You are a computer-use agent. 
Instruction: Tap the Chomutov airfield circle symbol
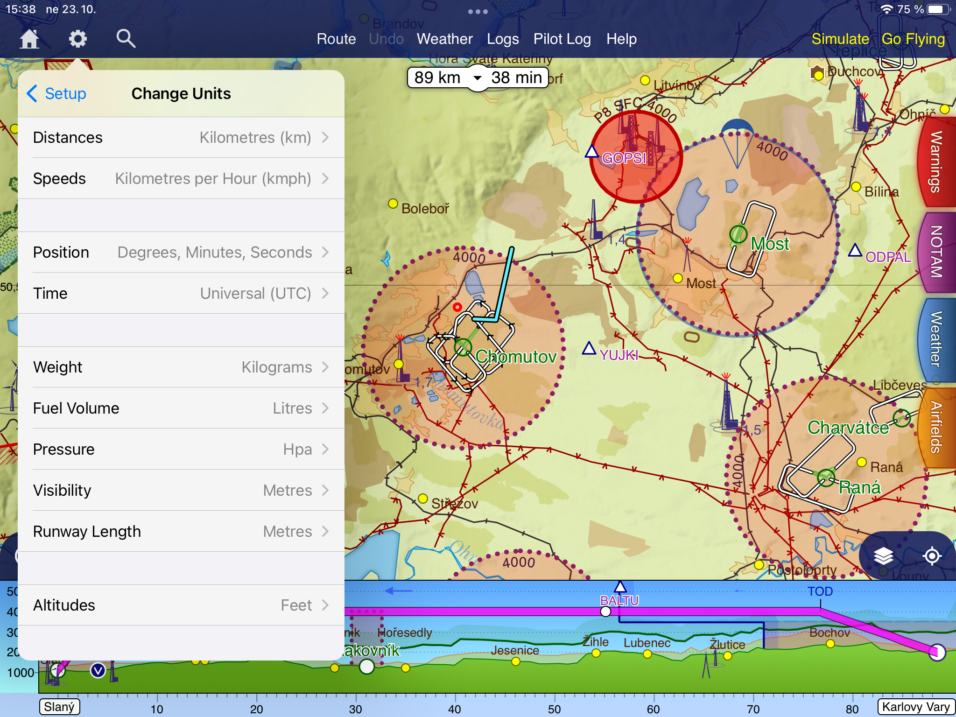pyautogui.click(x=463, y=347)
